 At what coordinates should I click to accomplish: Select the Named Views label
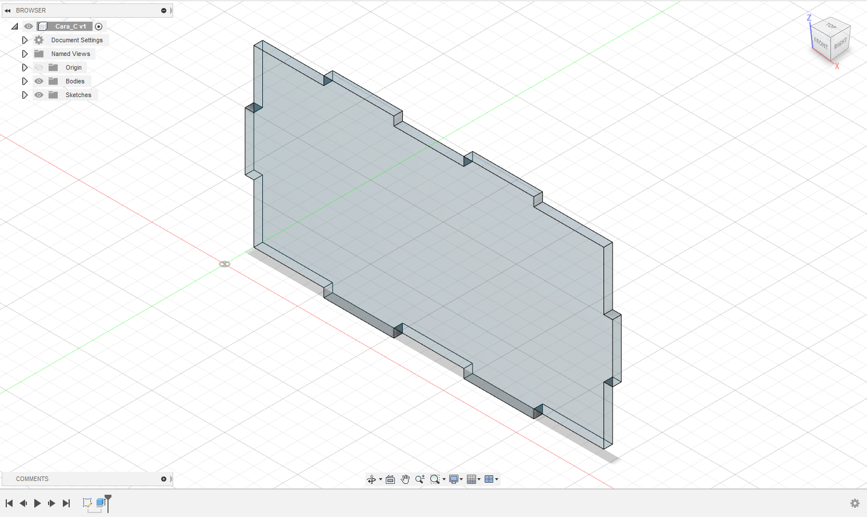click(71, 54)
